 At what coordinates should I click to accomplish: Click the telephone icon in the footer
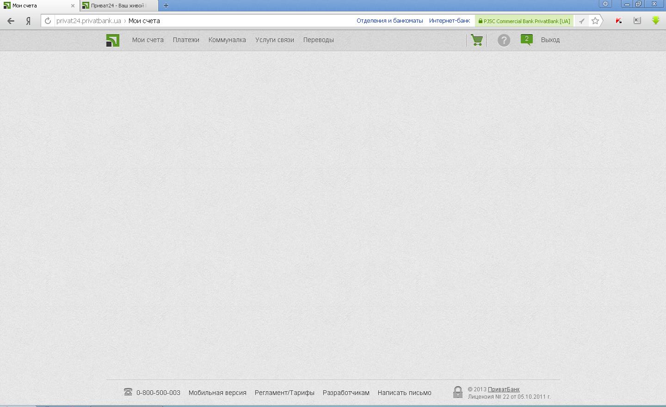[x=128, y=392]
